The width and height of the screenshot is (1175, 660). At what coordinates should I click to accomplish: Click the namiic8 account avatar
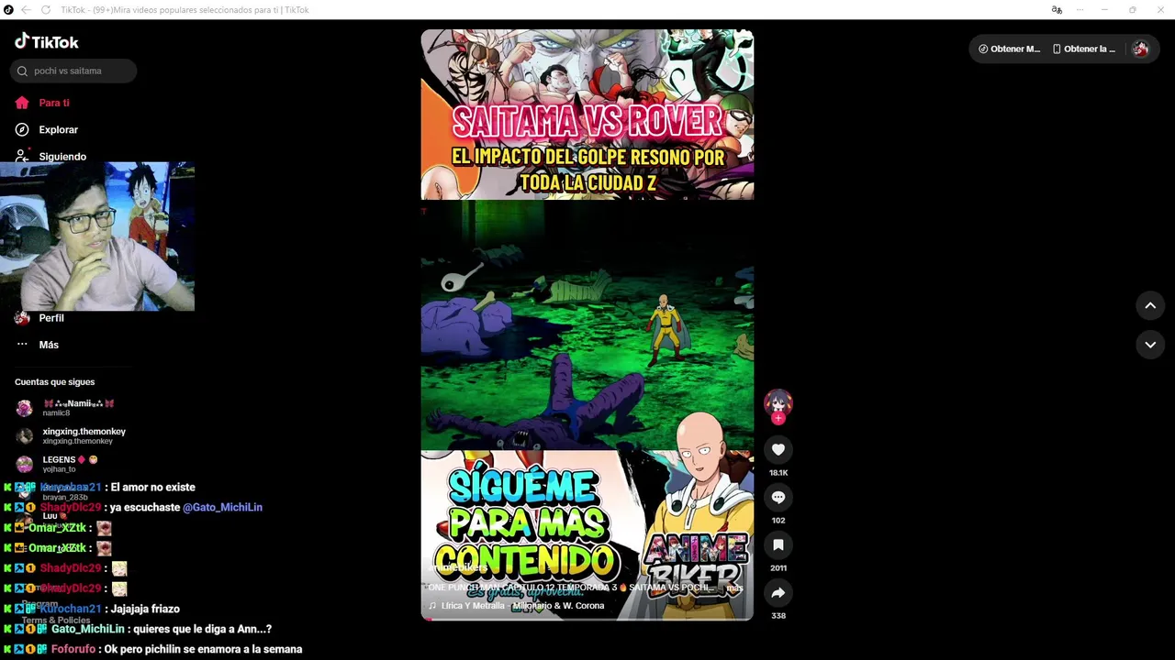point(25,408)
